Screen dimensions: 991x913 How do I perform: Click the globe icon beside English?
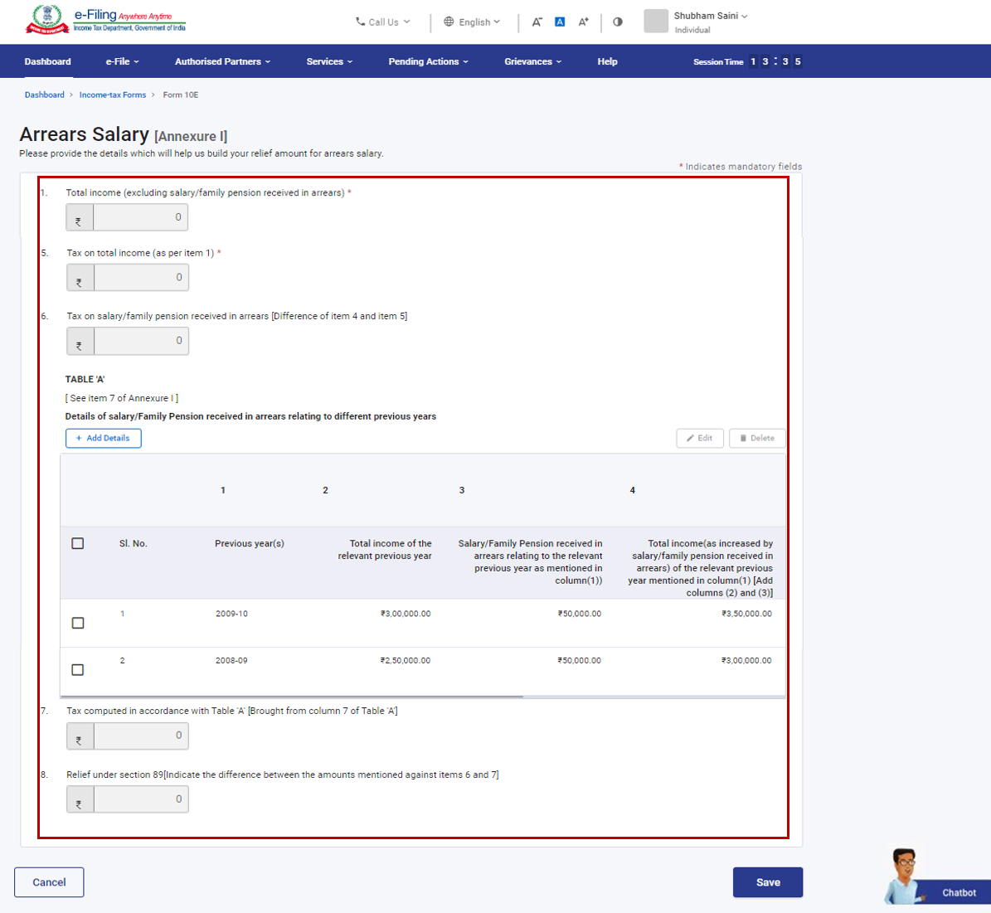coord(448,22)
